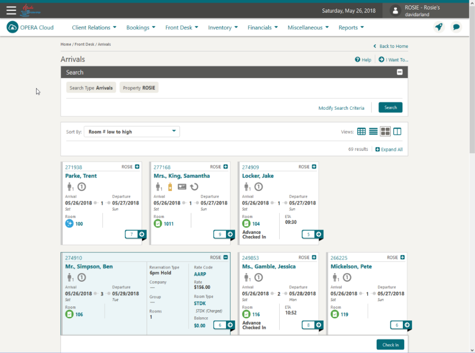475x353 pixels.
Task: Open the Reports menu
Action: [351, 28]
